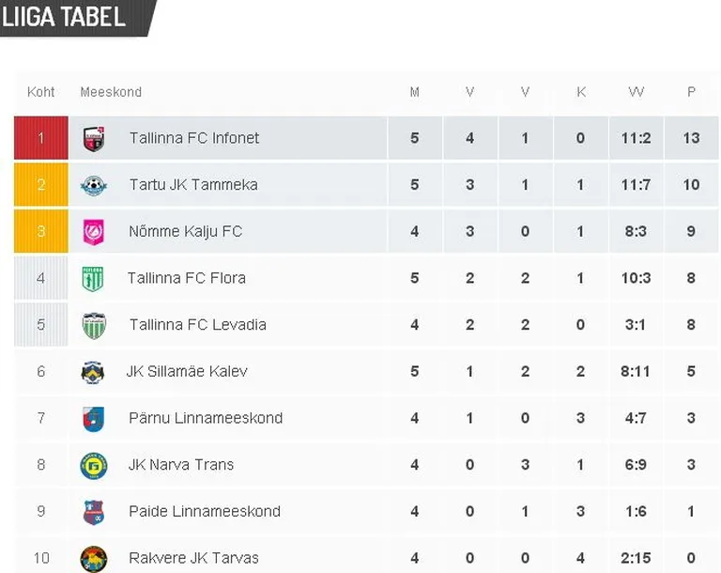Click the Paide Linnameeskond crest
The height and width of the screenshot is (573, 721).
coord(93,512)
